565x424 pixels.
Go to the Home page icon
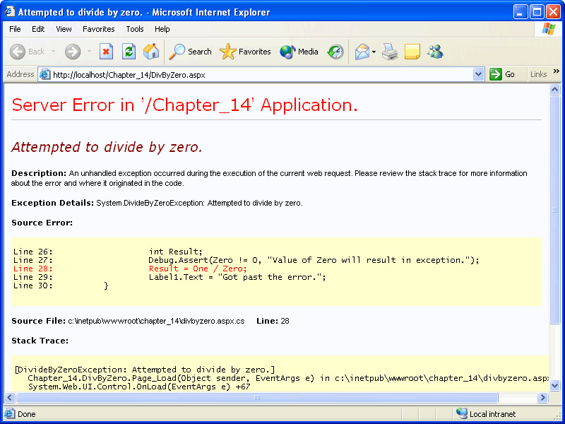(151, 52)
